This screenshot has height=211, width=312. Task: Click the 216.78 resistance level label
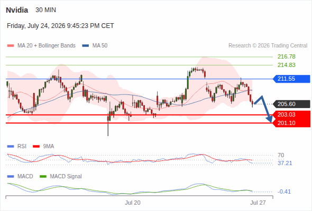[x=286, y=56]
